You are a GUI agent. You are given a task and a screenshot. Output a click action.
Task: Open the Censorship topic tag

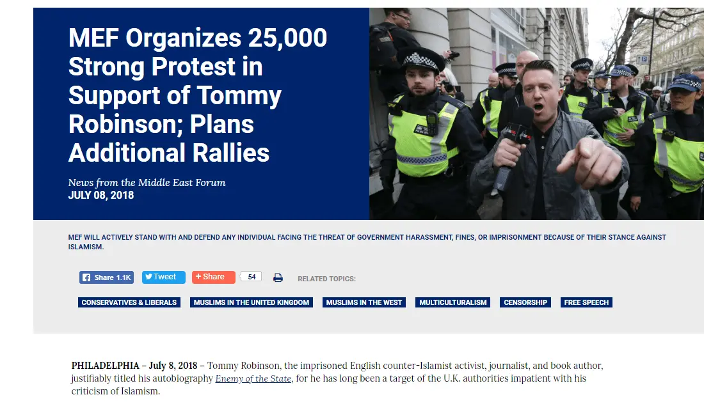[x=525, y=302]
